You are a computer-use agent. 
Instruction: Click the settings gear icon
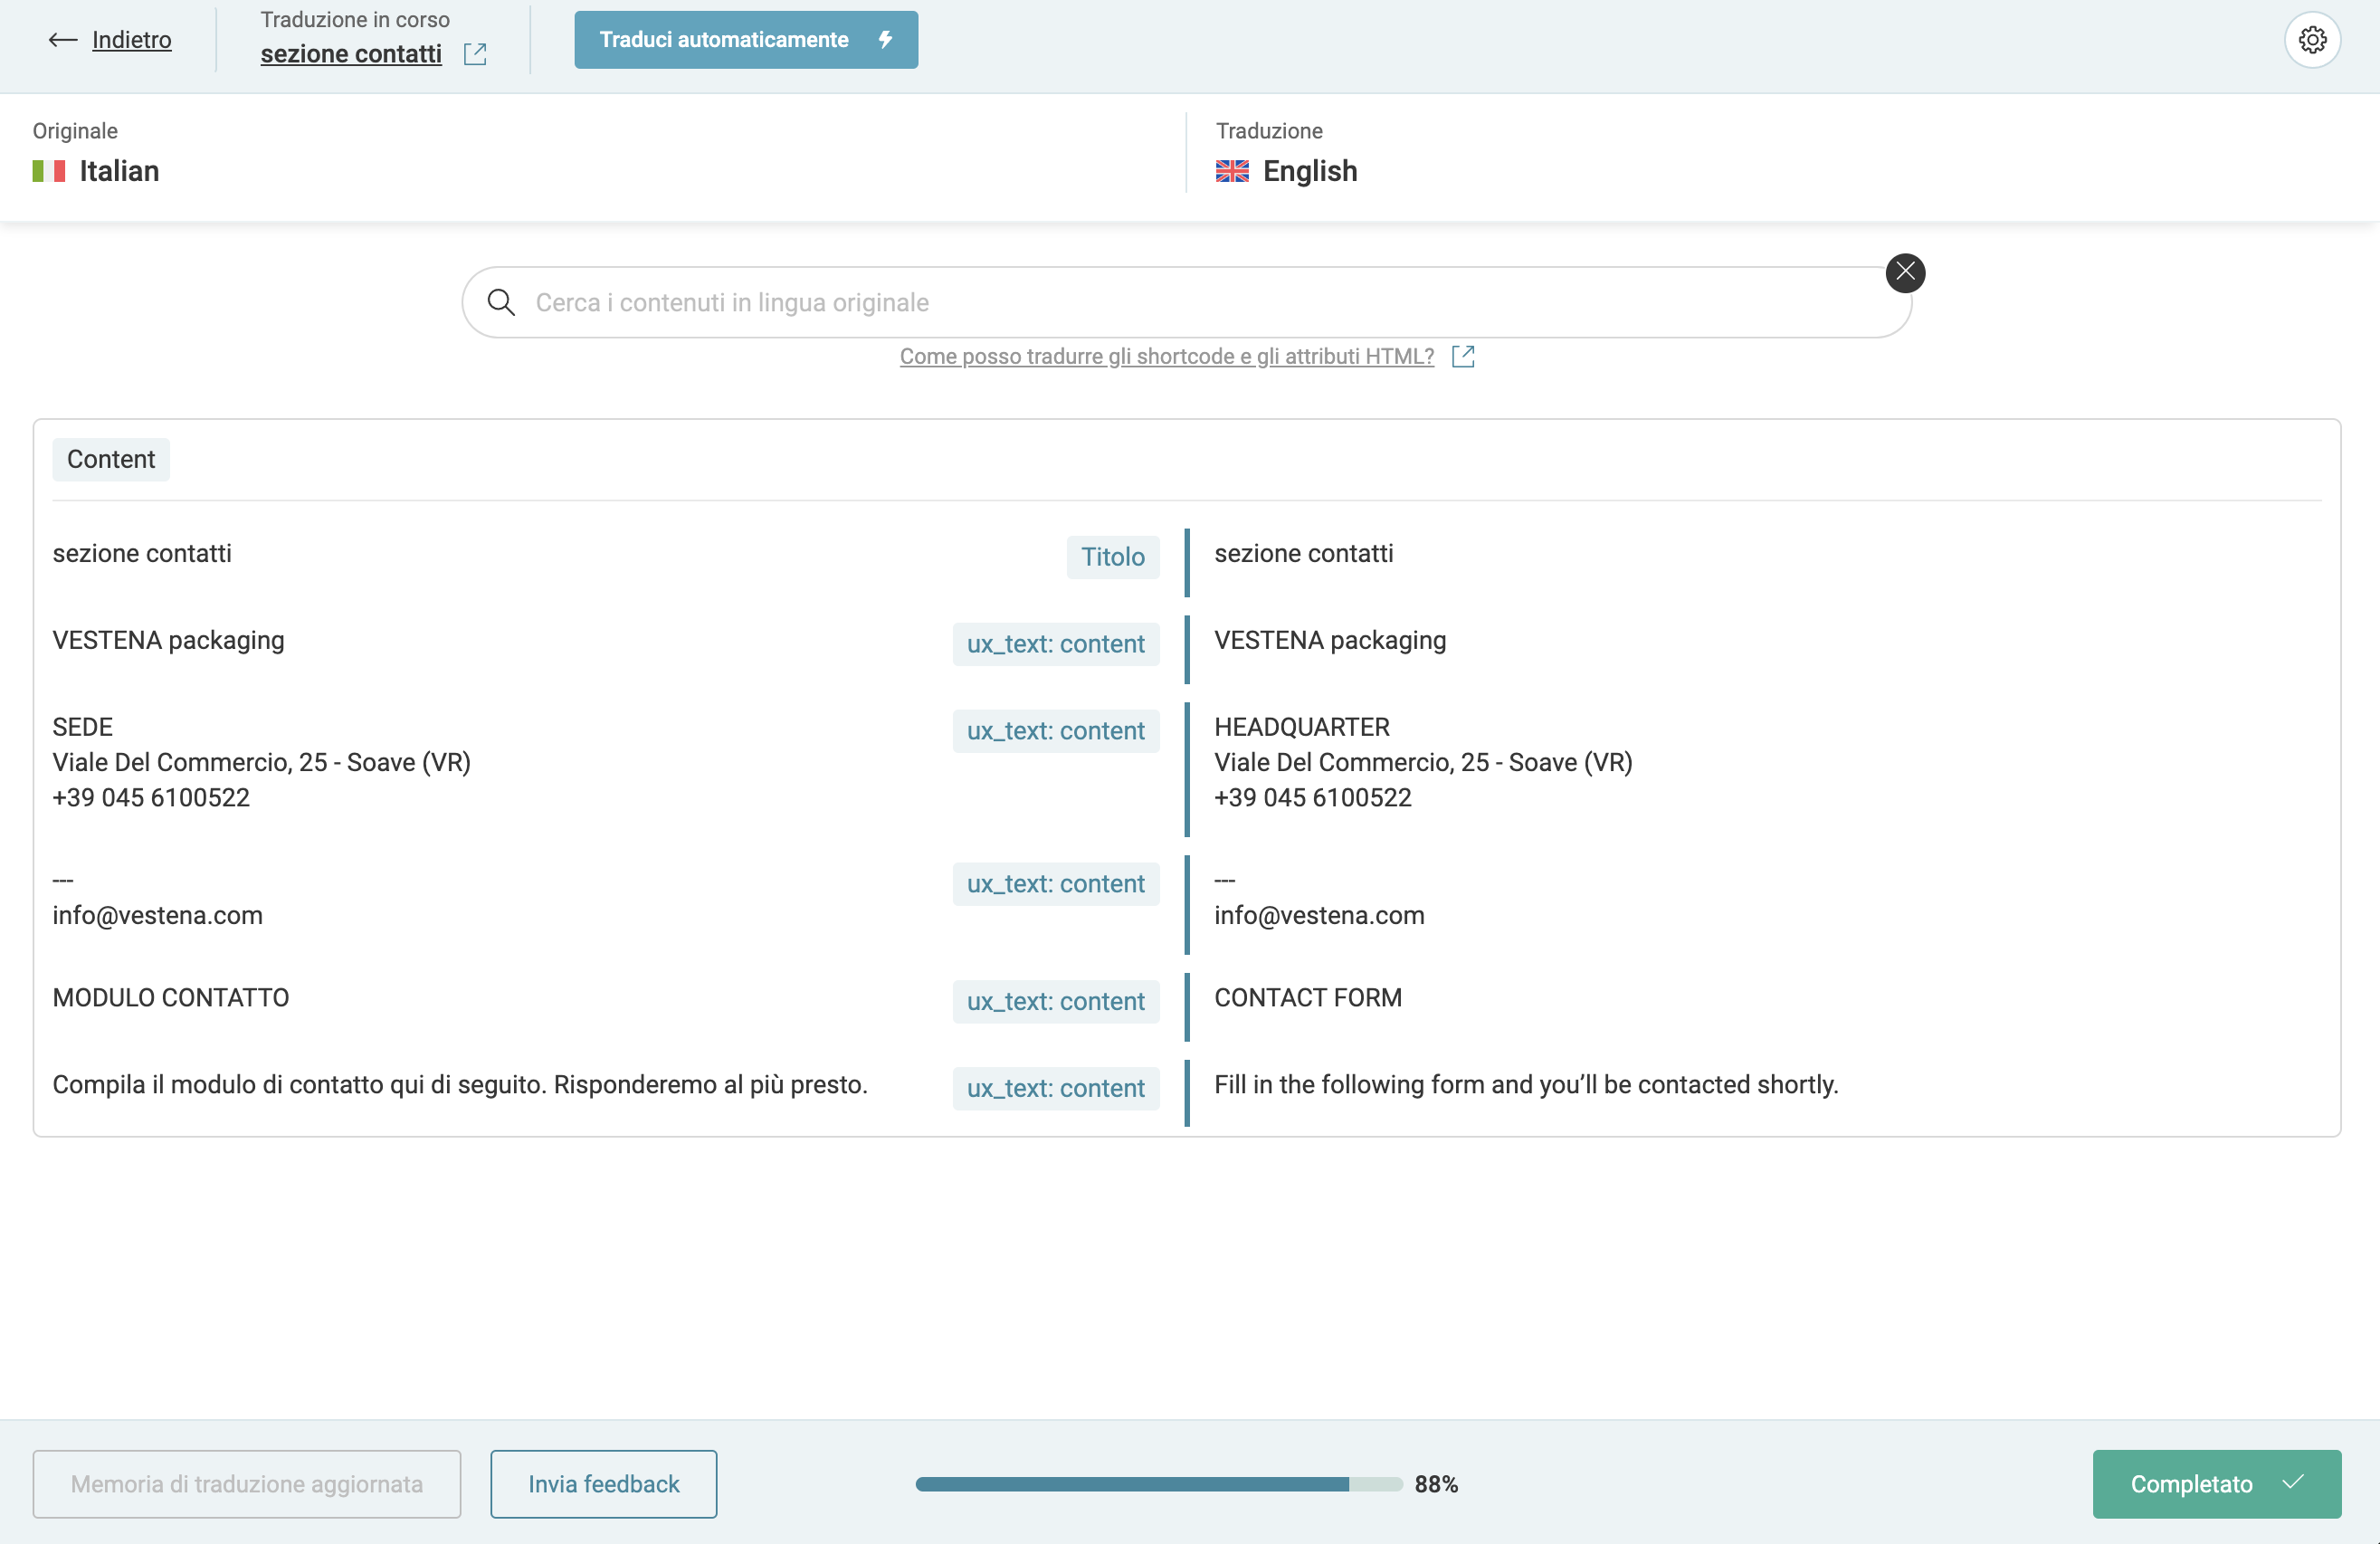click(2311, 40)
